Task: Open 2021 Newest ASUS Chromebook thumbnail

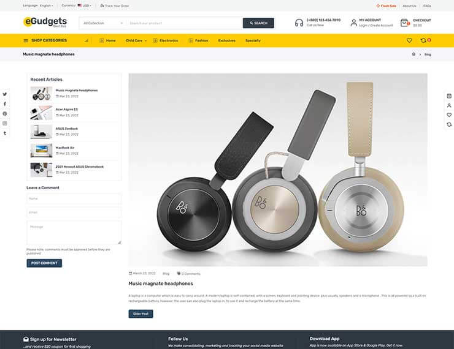Action: point(41,170)
